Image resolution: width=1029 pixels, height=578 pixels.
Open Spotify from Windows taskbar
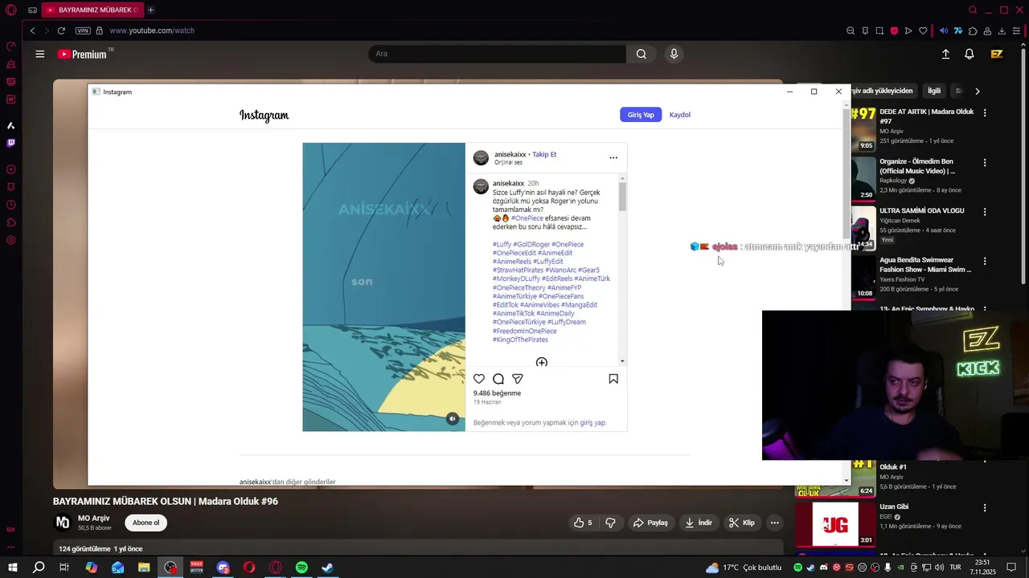click(301, 568)
